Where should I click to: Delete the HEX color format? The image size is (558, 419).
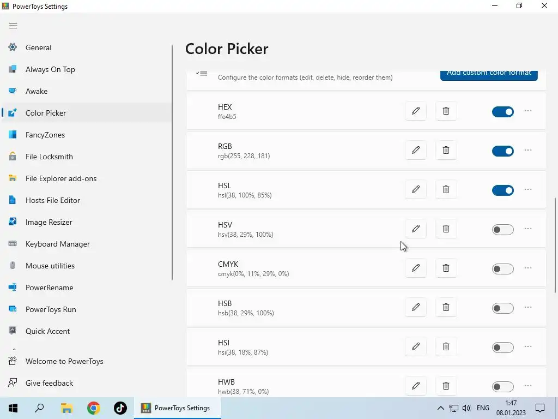pyautogui.click(x=446, y=111)
